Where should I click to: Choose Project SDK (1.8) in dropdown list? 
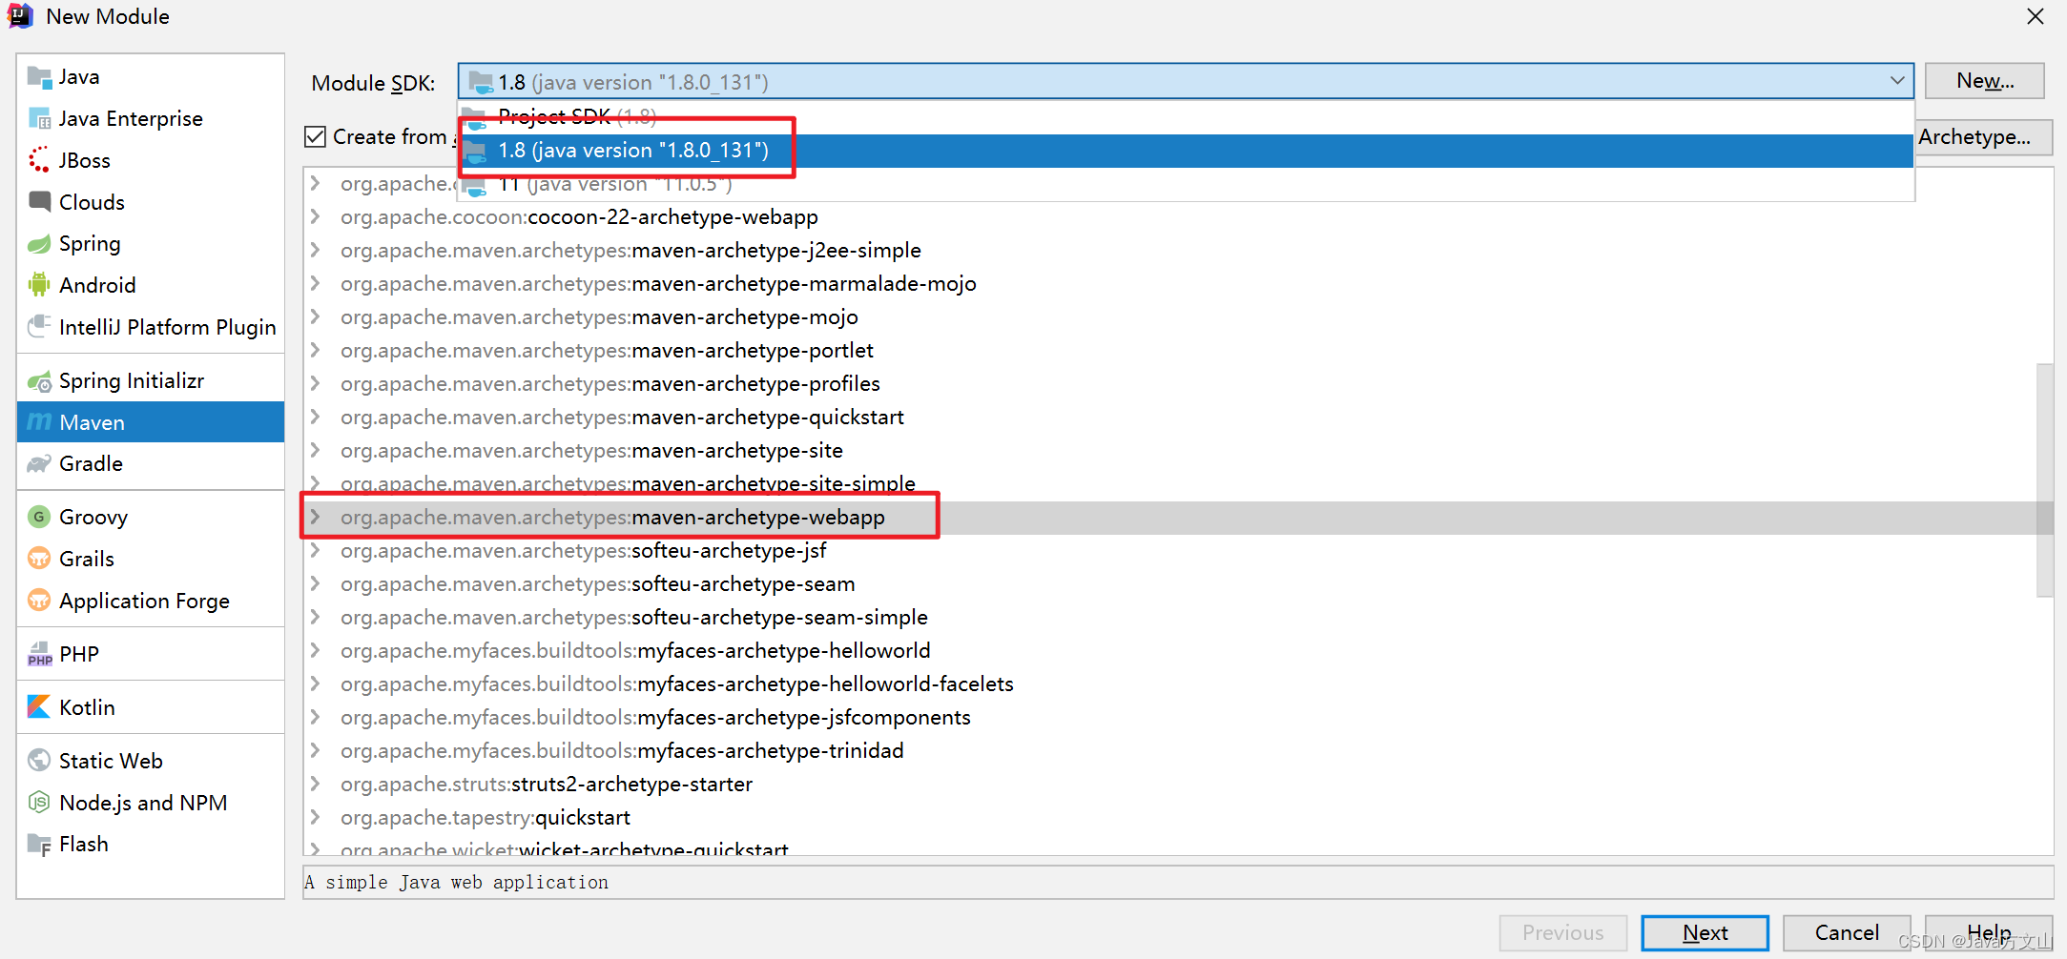(x=1186, y=117)
